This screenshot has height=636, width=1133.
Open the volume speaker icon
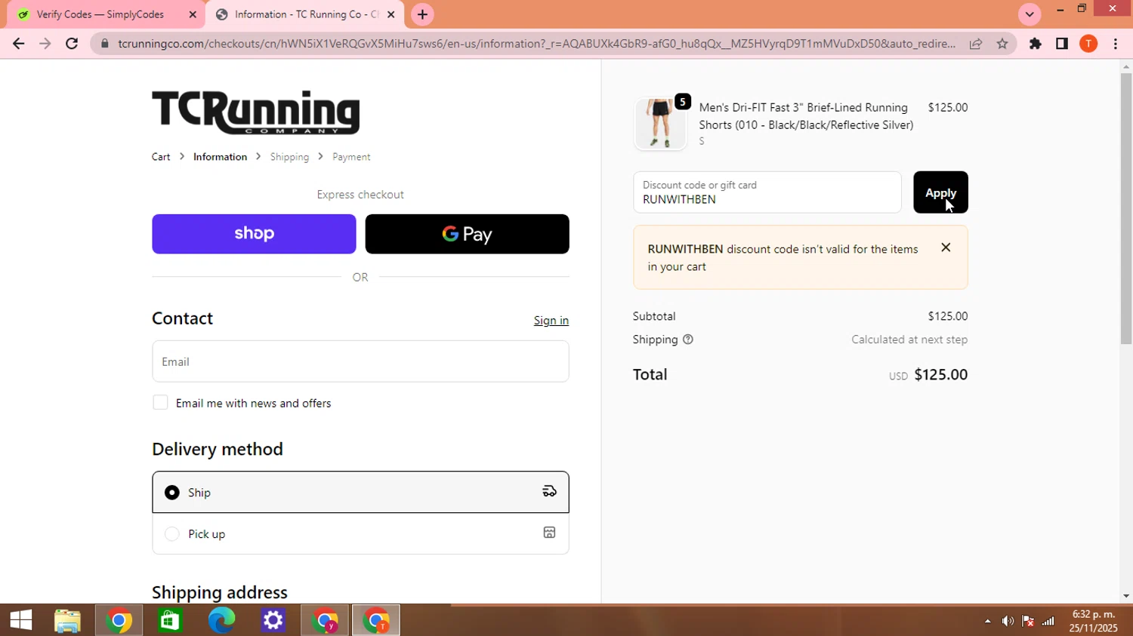[1008, 621]
